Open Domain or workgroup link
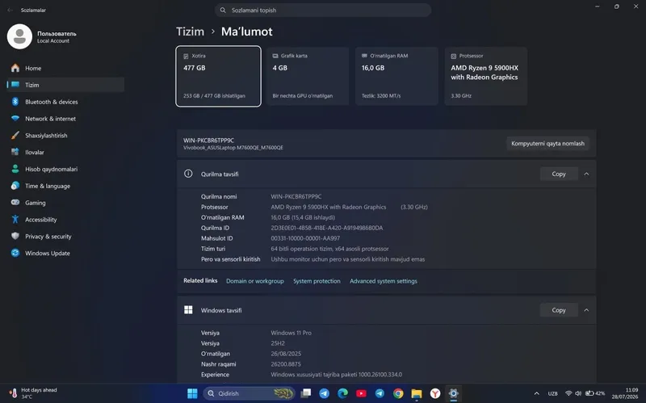The image size is (646, 403). click(x=255, y=281)
